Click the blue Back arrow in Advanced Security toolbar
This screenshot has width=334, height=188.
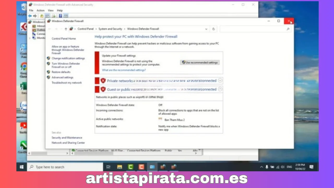click(30, 16)
